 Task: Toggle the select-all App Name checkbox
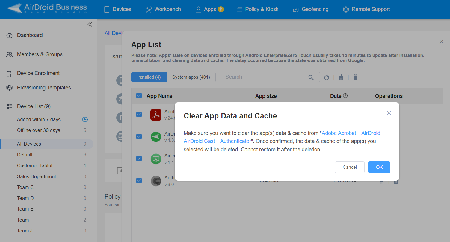139,96
